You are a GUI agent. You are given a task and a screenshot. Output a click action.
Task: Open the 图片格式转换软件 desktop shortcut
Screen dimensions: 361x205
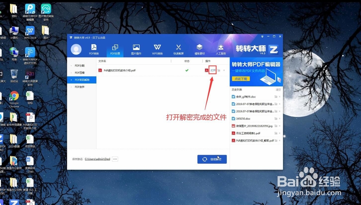point(46,12)
